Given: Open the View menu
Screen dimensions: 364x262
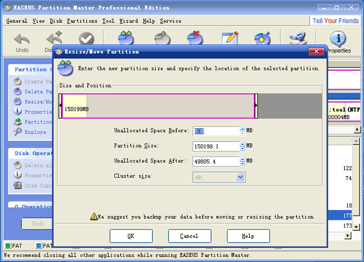Looking at the screenshot, I should 39,21.
